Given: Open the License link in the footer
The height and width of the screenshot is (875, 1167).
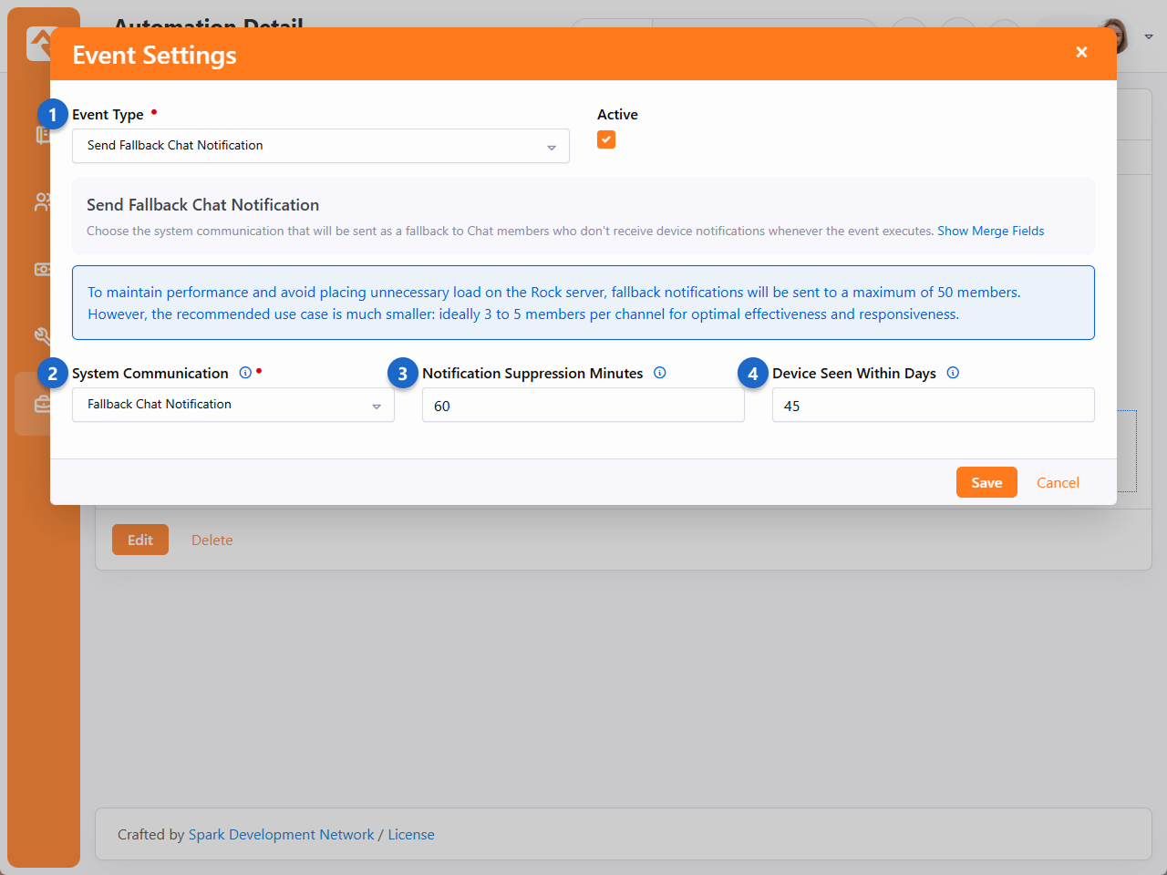Looking at the screenshot, I should (411, 834).
